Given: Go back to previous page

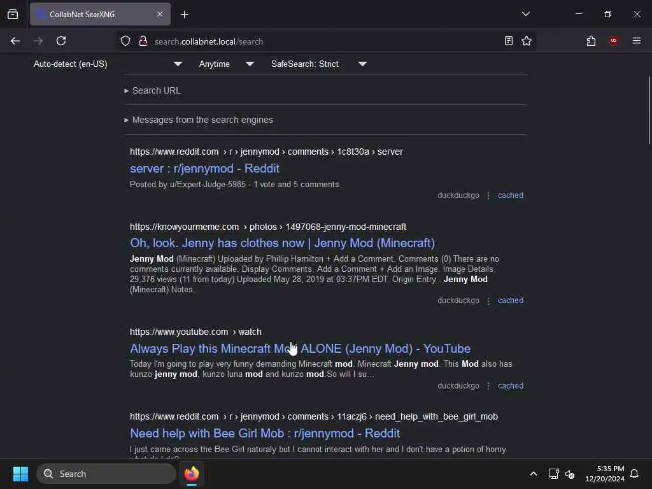Looking at the screenshot, I should pyautogui.click(x=15, y=41).
